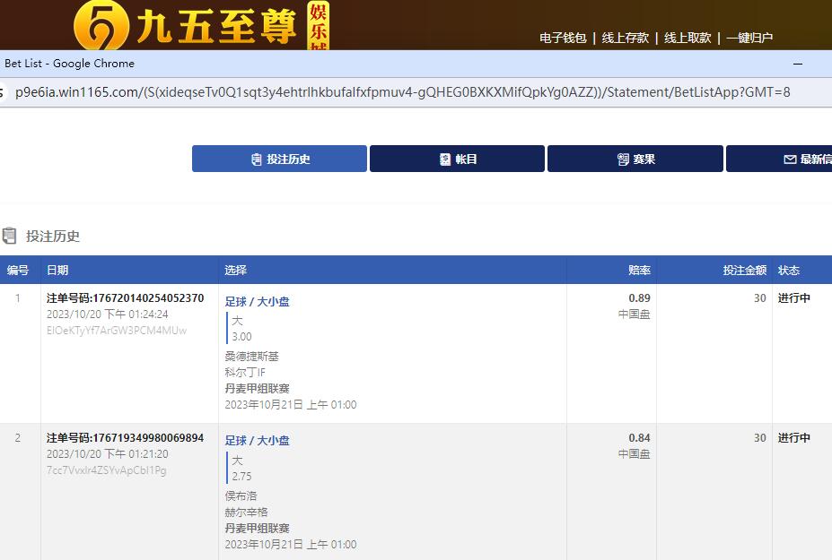This screenshot has width=832, height=560.
Task: Click the odds value 0.84
Action: [639, 438]
